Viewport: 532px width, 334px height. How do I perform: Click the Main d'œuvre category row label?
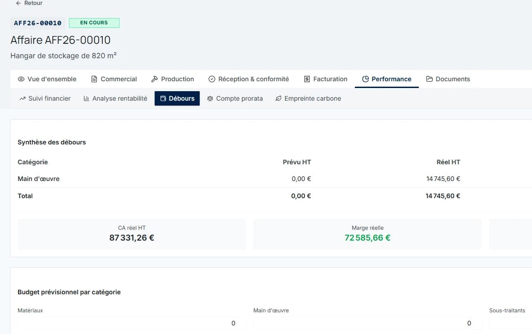[39, 179]
